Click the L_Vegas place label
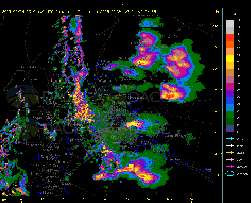The width and height of the screenshot is (251, 203). click(36, 118)
